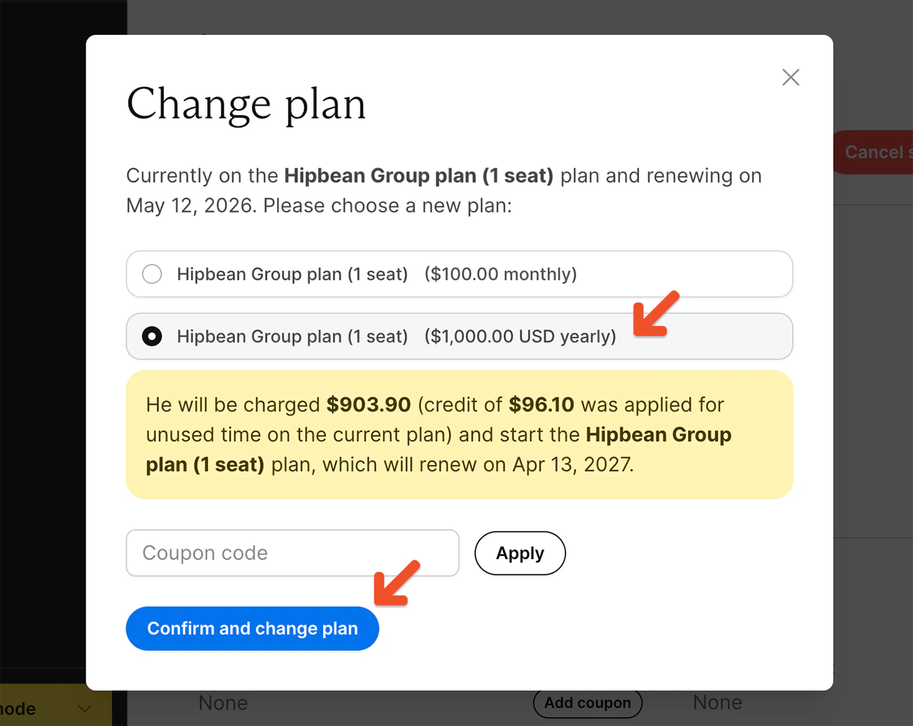Click the leftmost None field at the bottom
The width and height of the screenshot is (913, 726).
click(x=223, y=703)
